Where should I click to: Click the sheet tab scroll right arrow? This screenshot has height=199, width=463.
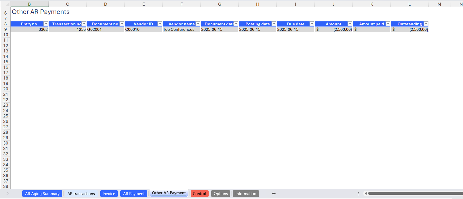[x=7, y=194]
